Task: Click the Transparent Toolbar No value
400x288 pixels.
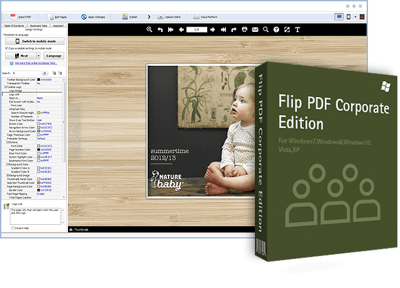Action: coord(39,83)
